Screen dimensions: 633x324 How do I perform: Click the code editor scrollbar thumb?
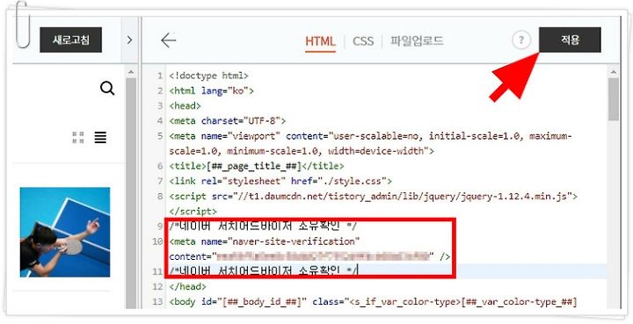pyautogui.click(x=614, y=99)
